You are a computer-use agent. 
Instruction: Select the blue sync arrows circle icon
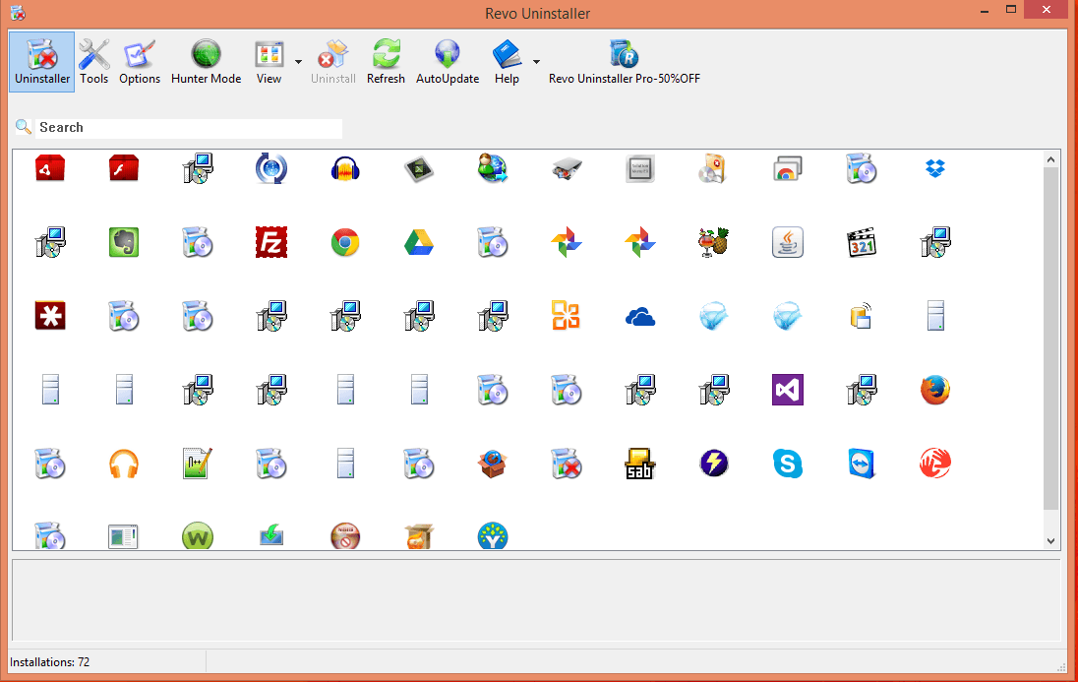(x=271, y=168)
